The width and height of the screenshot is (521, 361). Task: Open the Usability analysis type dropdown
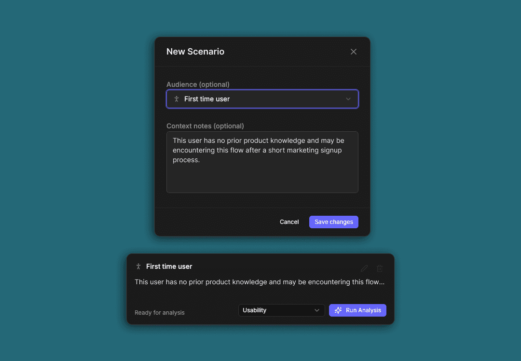281,310
